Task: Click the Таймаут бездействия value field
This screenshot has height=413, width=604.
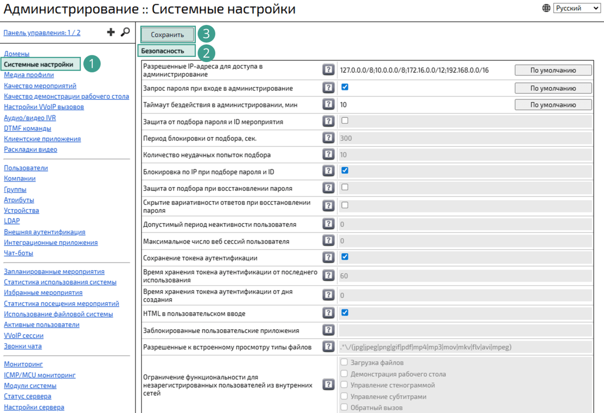Action: 425,105
